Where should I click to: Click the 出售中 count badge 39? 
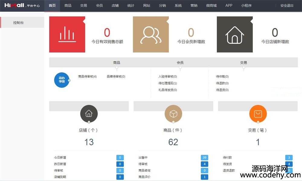(204, 157)
